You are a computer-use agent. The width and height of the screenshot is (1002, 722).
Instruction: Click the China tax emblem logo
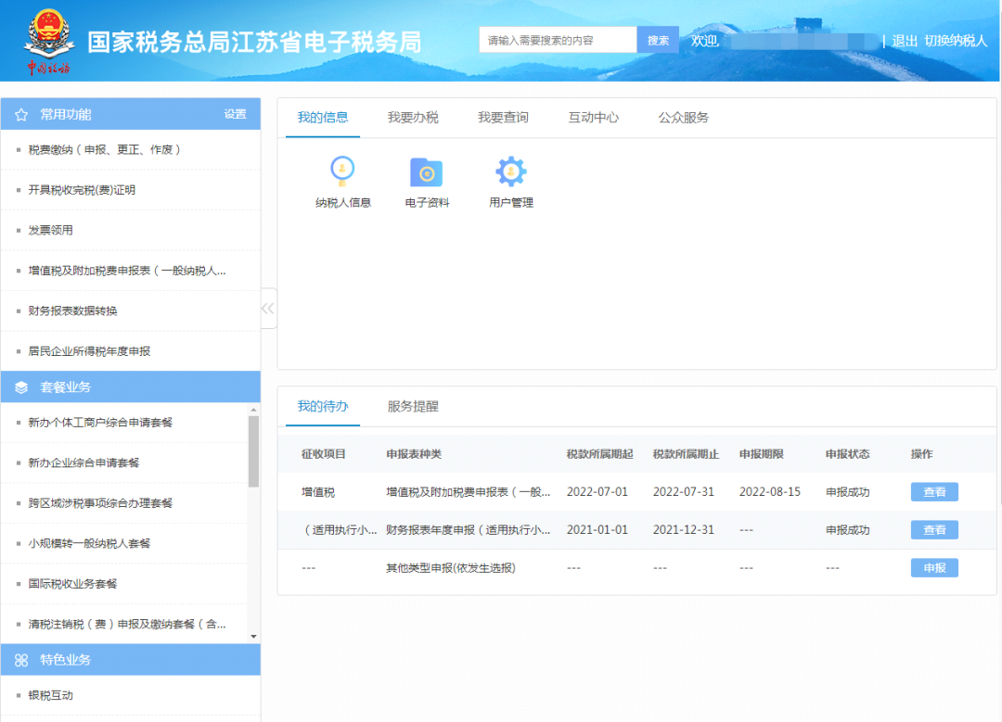pyautogui.click(x=48, y=41)
